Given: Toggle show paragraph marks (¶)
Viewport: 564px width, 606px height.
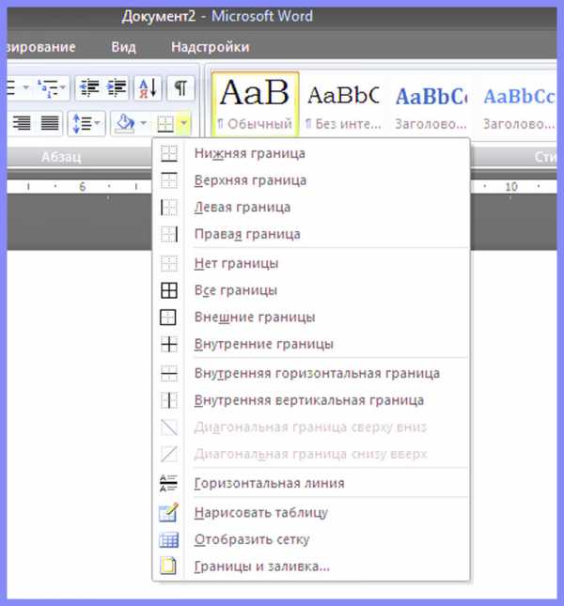Looking at the screenshot, I should [x=180, y=88].
